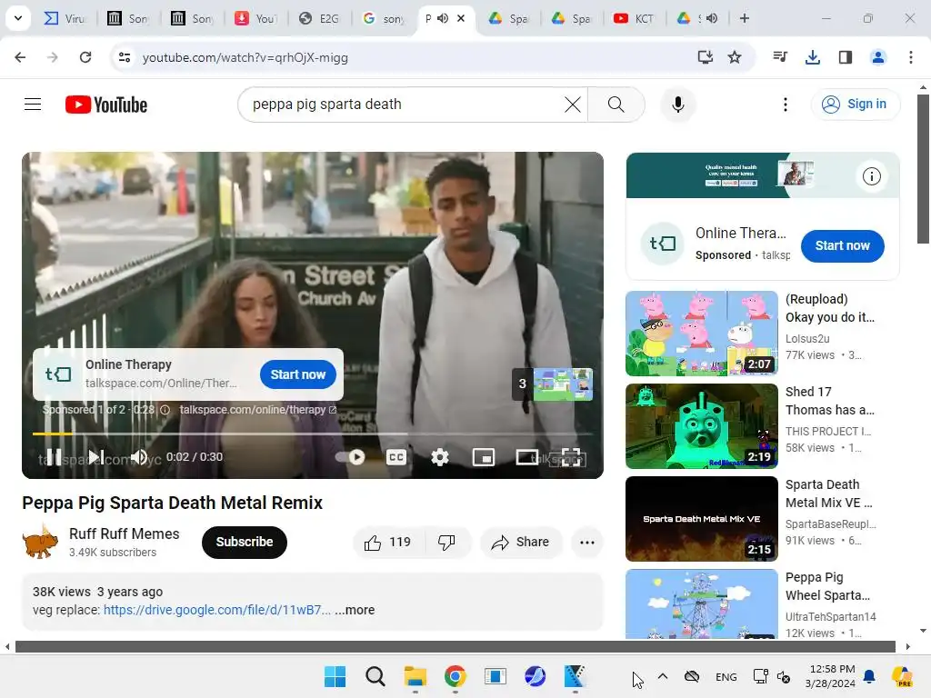
Task: Enable theater mode view
Action: coord(526,457)
